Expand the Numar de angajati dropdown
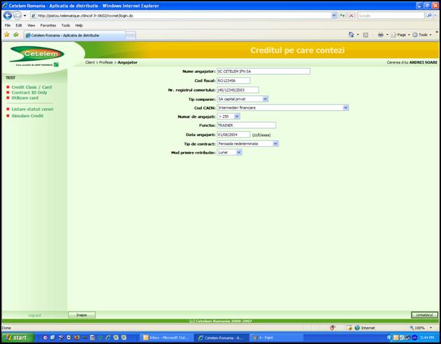This screenshot has height=344, width=441. pyautogui.click(x=236, y=116)
